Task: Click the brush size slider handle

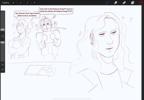Action: [x=3, y=30]
